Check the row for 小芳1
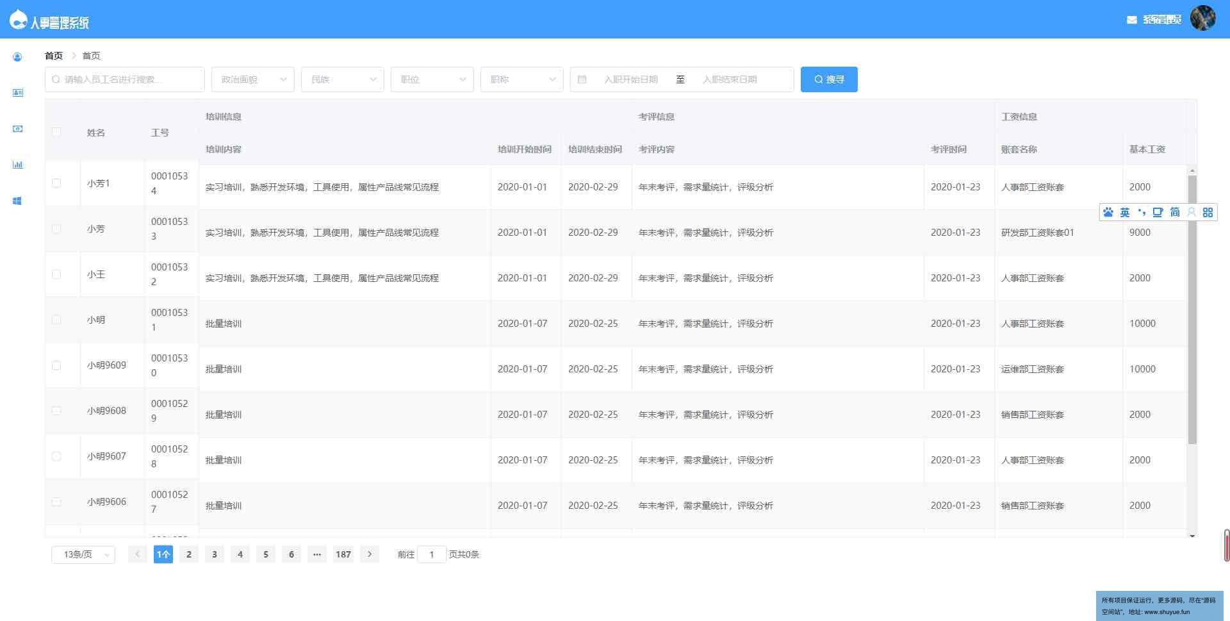The height and width of the screenshot is (621, 1230). 56,183
